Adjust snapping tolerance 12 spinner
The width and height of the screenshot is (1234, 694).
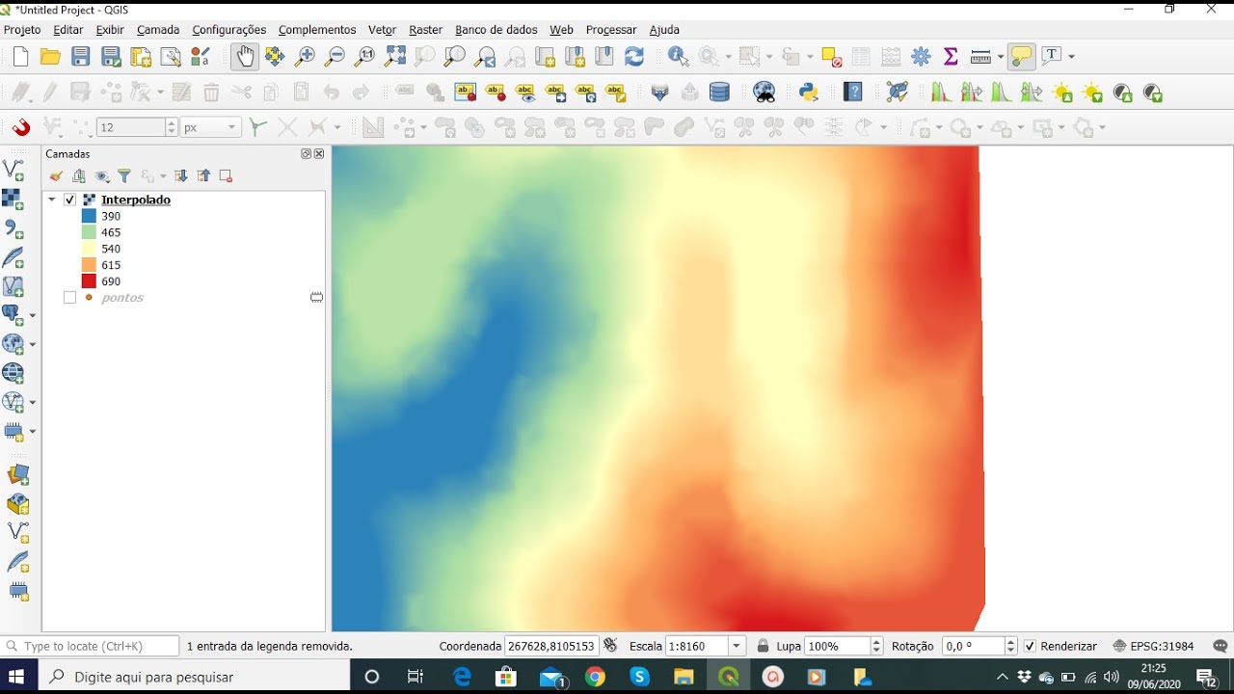coord(172,127)
